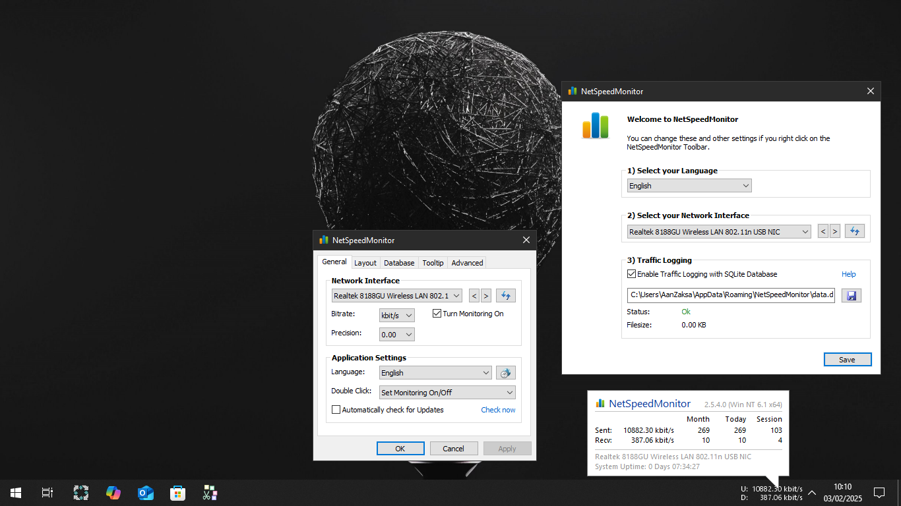The image size is (901, 506).
Task: Click the Apply button
Action: [x=507, y=449]
